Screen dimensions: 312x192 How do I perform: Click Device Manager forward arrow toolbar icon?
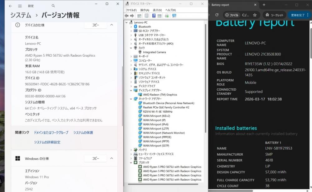(132, 16)
